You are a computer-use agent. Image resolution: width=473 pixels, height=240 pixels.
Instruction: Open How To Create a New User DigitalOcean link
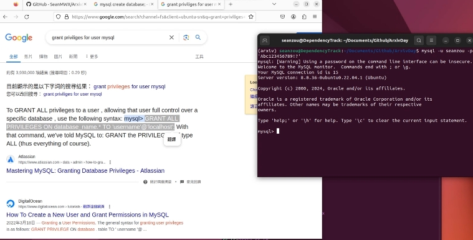pyautogui.click(x=87, y=215)
